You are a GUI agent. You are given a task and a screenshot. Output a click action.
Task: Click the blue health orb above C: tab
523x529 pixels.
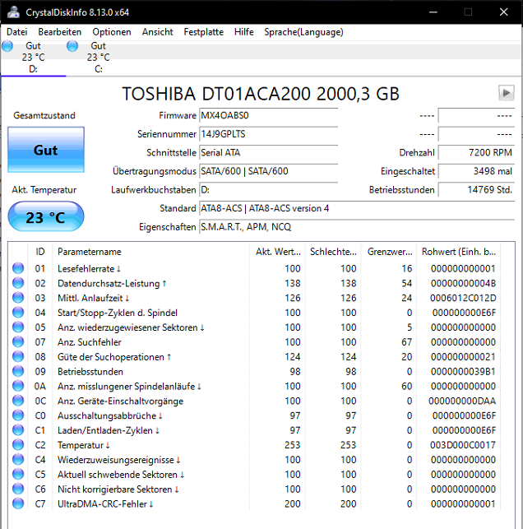click(x=72, y=46)
